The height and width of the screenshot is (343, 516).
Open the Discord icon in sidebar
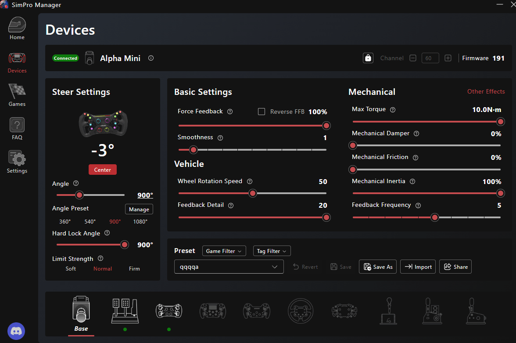point(17,331)
